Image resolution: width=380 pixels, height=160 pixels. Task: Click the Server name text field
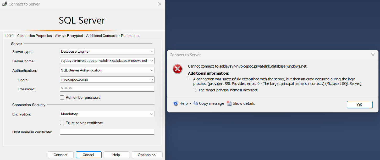[x=104, y=61]
